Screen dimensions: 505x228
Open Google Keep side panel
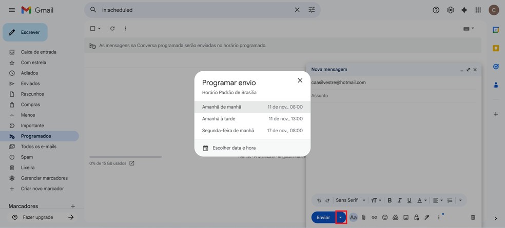[x=496, y=48]
